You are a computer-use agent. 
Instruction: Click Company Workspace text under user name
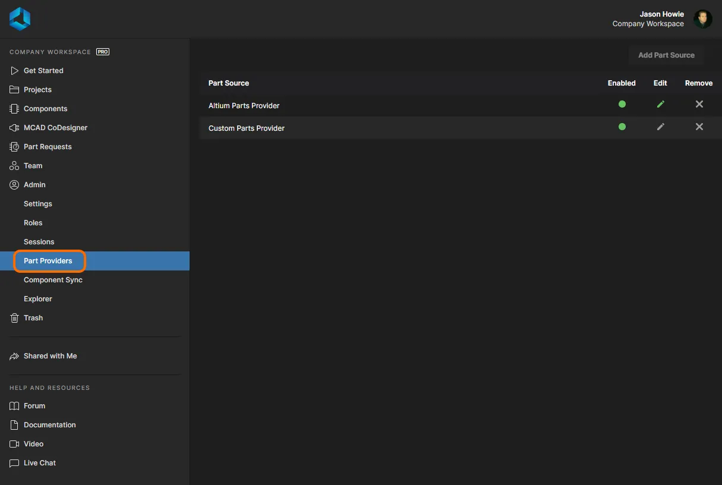click(648, 24)
